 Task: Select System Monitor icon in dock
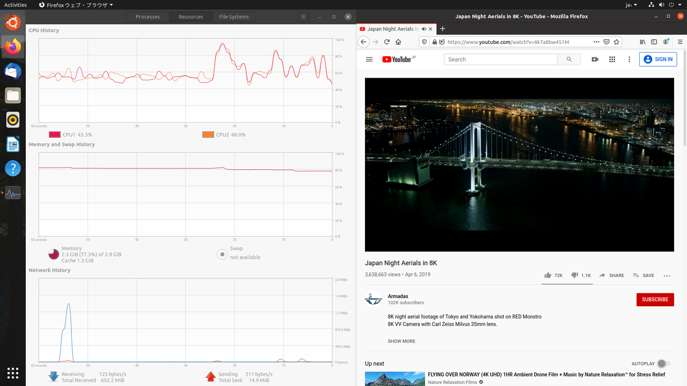[x=13, y=193]
